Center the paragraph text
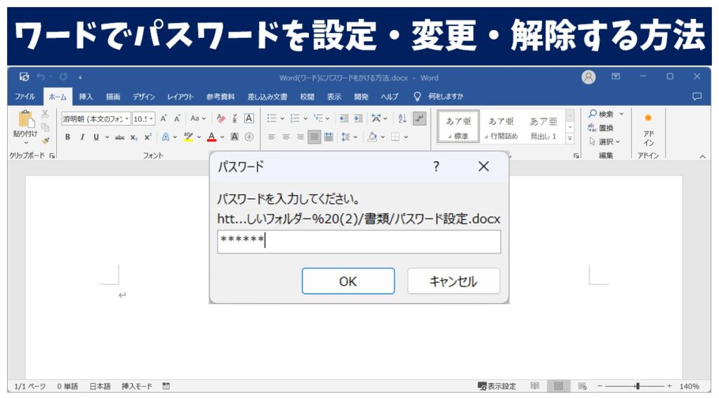The image size is (719, 398). pyautogui.click(x=286, y=137)
